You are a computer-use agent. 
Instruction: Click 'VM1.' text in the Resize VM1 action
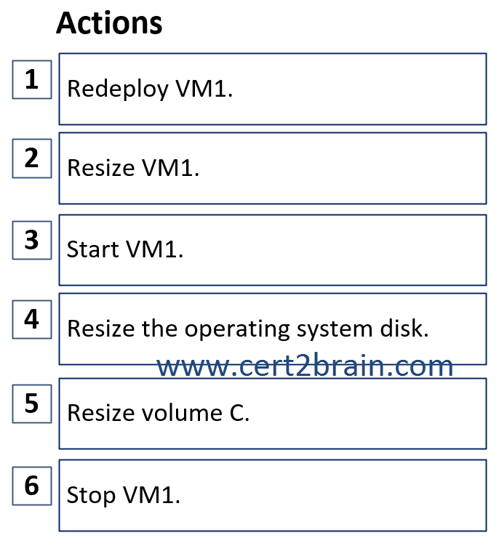tap(171, 168)
